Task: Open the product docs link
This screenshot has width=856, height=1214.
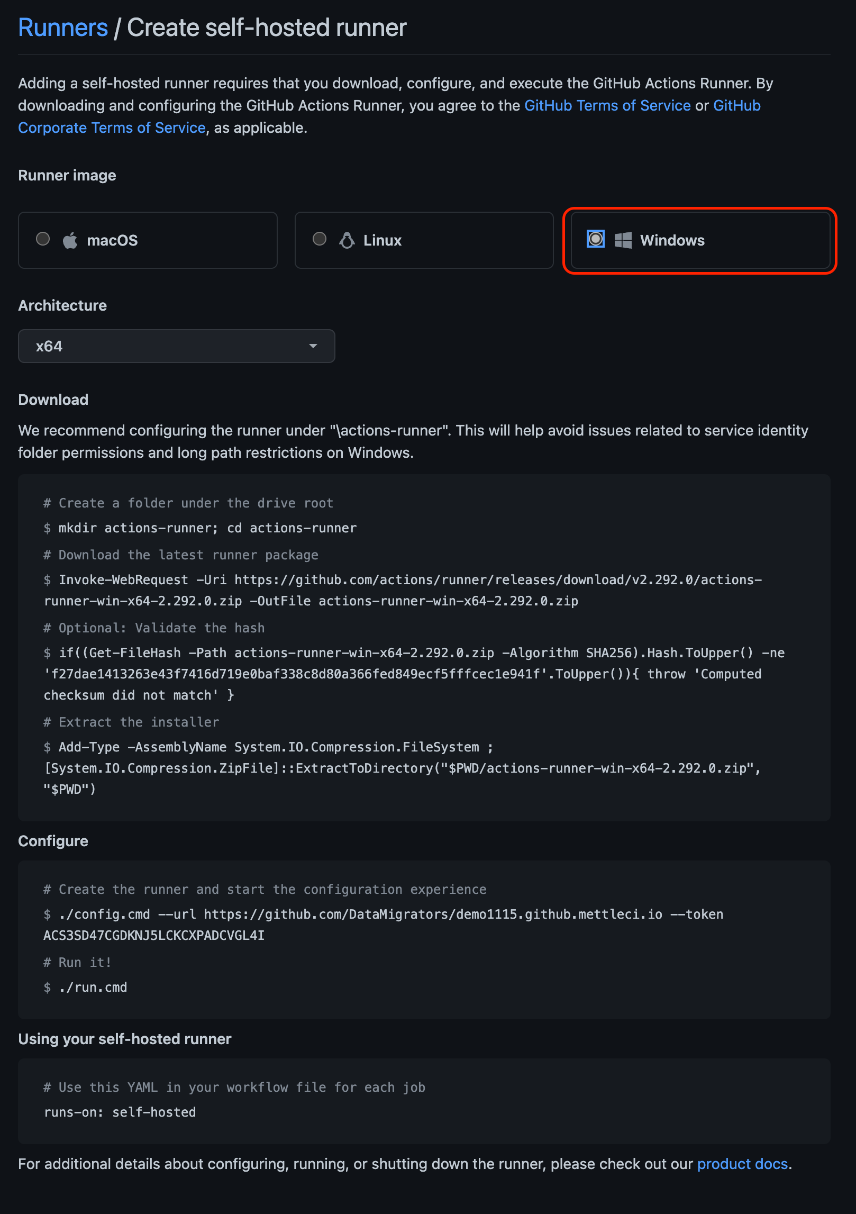Action: [742, 1164]
